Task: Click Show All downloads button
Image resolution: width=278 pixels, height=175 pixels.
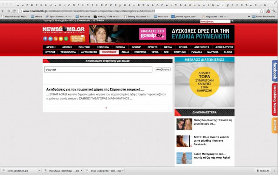Action: tap(262, 171)
